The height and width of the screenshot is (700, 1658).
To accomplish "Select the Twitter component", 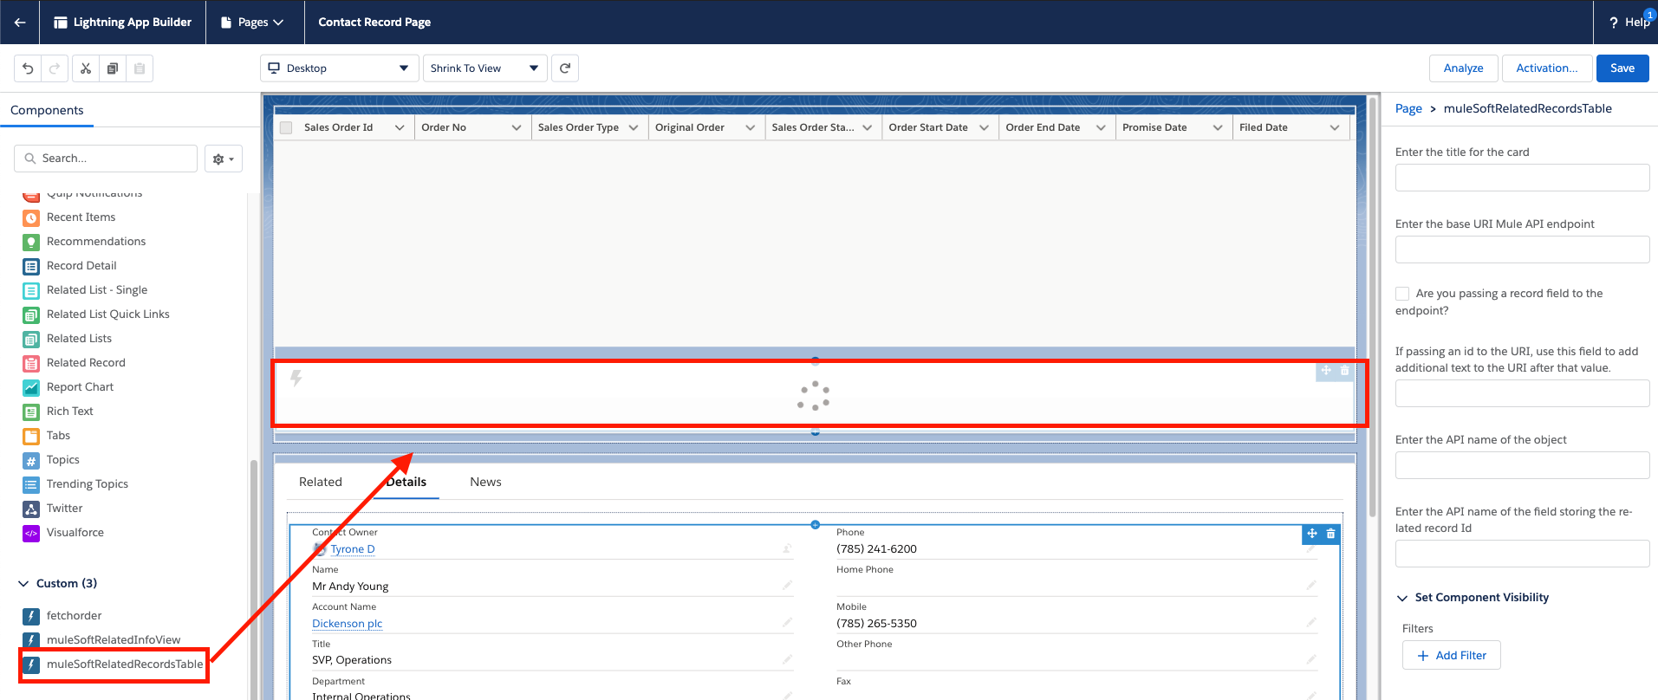I will [x=65, y=509].
